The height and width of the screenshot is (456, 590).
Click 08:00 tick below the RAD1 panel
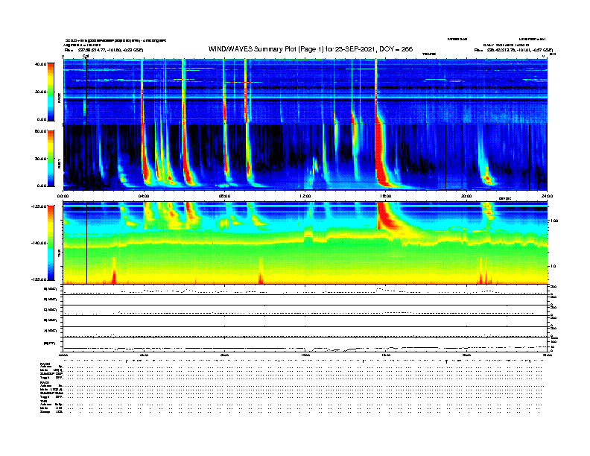click(x=224, y=196)
